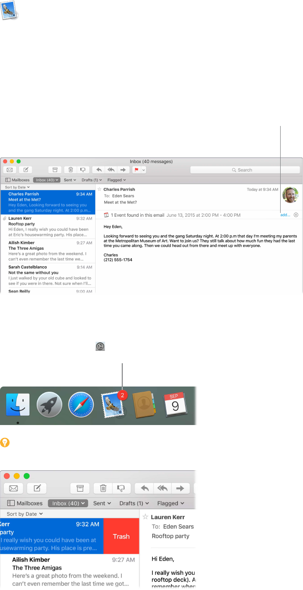Toggle the star beside Lauren Kerr header
This screenshot has width=303, height=590.
pos(146,517)
